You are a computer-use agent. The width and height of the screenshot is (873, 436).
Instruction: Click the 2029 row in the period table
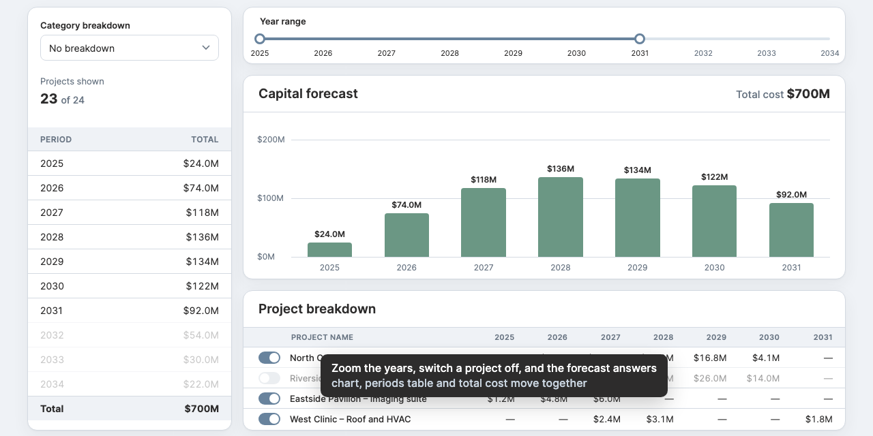coord(130,262)
